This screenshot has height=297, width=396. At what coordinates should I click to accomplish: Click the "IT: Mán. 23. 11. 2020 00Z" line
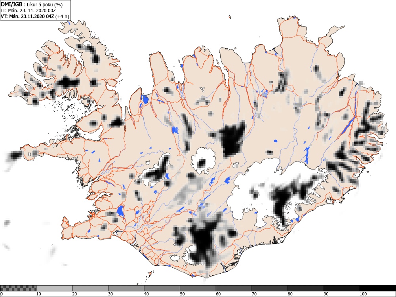tap(28, 11)
